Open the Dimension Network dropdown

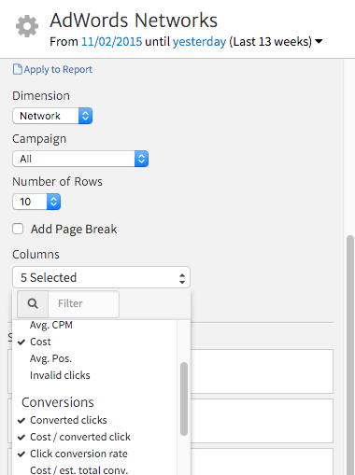(x=52, y=116)
